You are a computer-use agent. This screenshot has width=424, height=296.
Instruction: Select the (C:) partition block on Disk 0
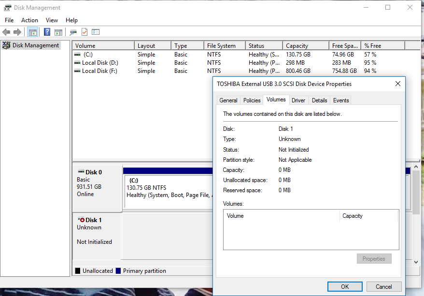pyautogui.click(x=169, y=191)
